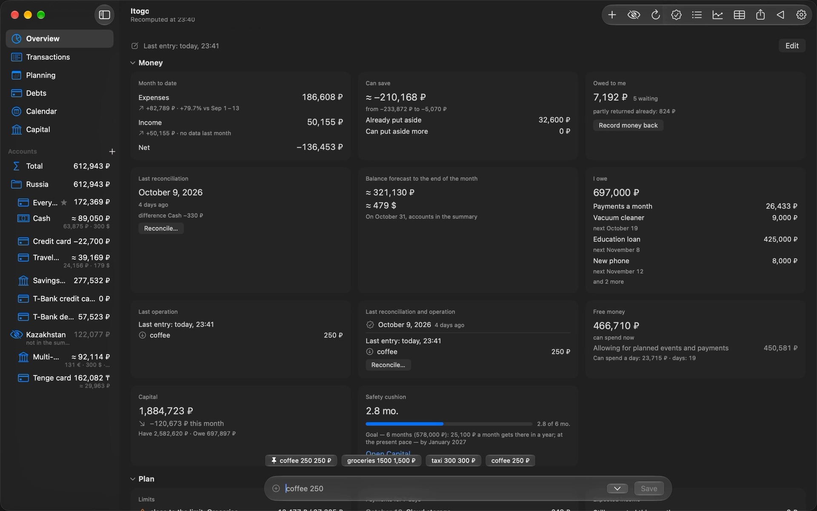Image resolution: width=817 pixels, height=511 pixels.
Task: Click Record money back button
Action: pos(628,125)
